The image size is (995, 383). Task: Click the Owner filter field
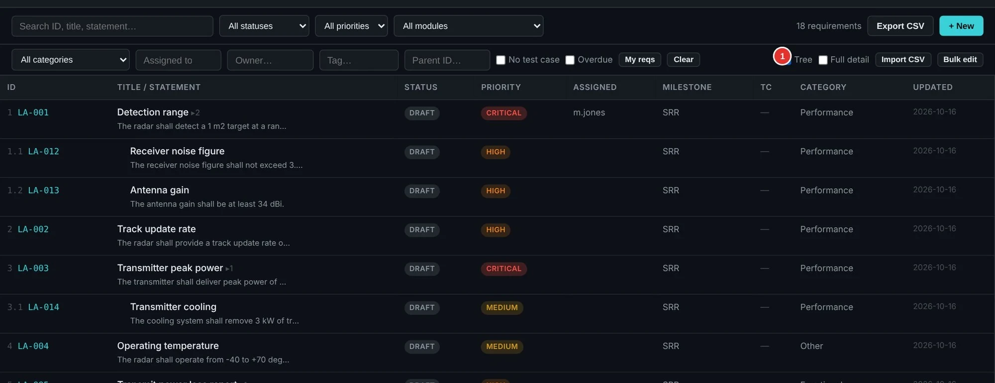coord(270,60)
